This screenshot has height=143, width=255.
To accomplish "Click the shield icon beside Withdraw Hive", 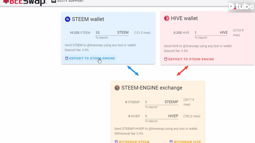I will pyautogui.click(x=171, y=141).
